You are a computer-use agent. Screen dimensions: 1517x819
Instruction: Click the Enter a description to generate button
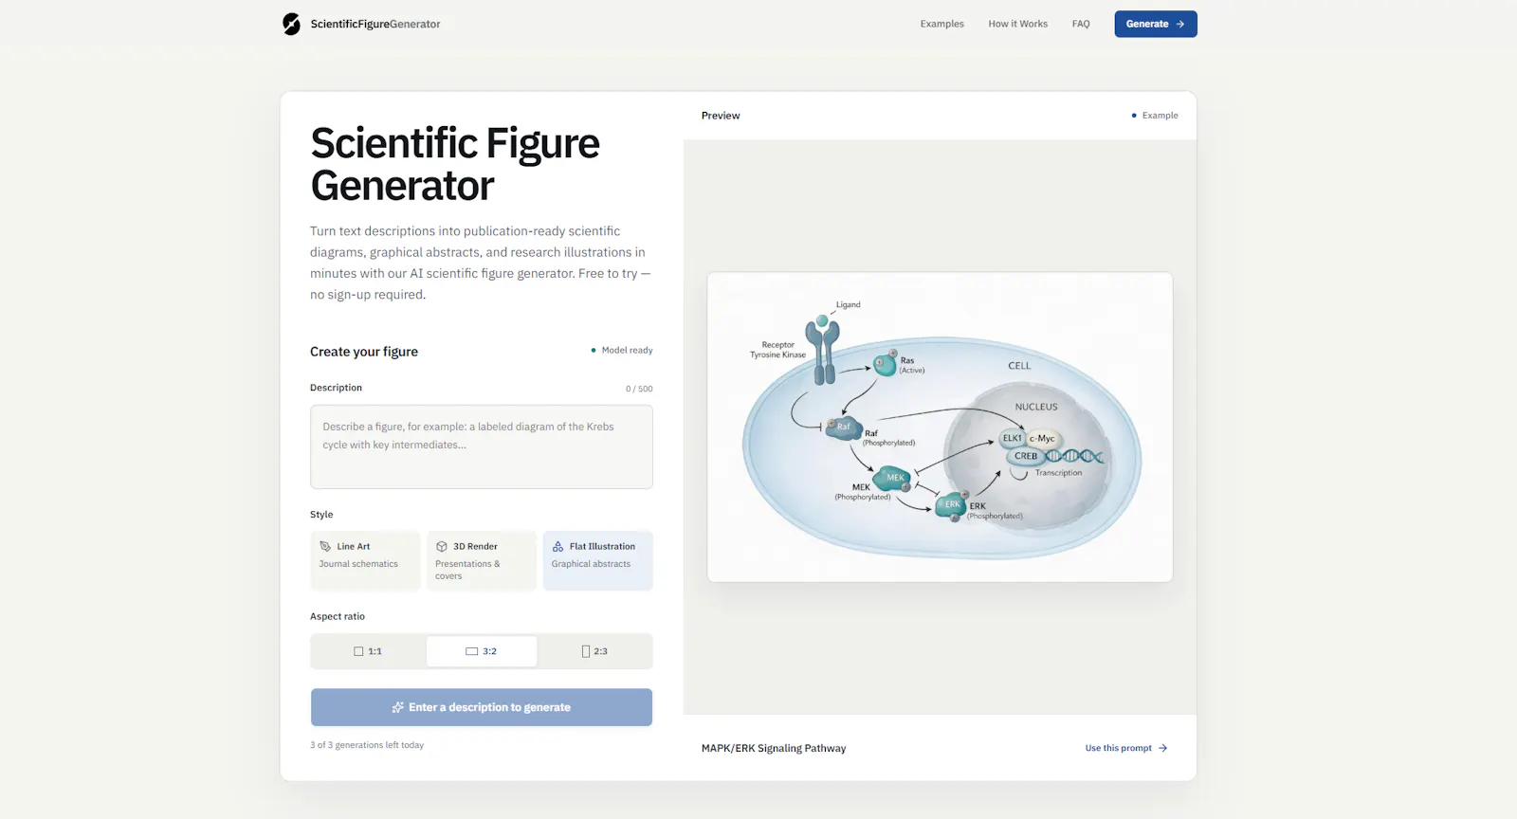481,707
